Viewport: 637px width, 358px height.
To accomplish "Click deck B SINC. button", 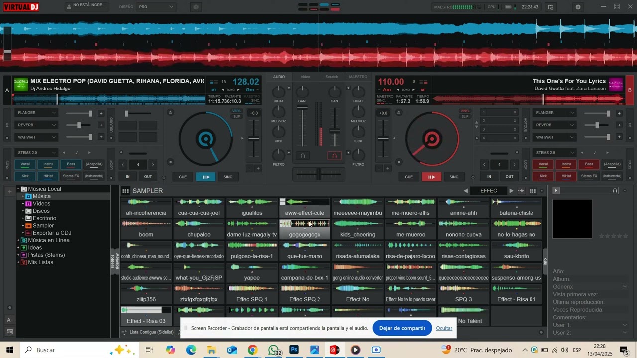I will (454, 177).
